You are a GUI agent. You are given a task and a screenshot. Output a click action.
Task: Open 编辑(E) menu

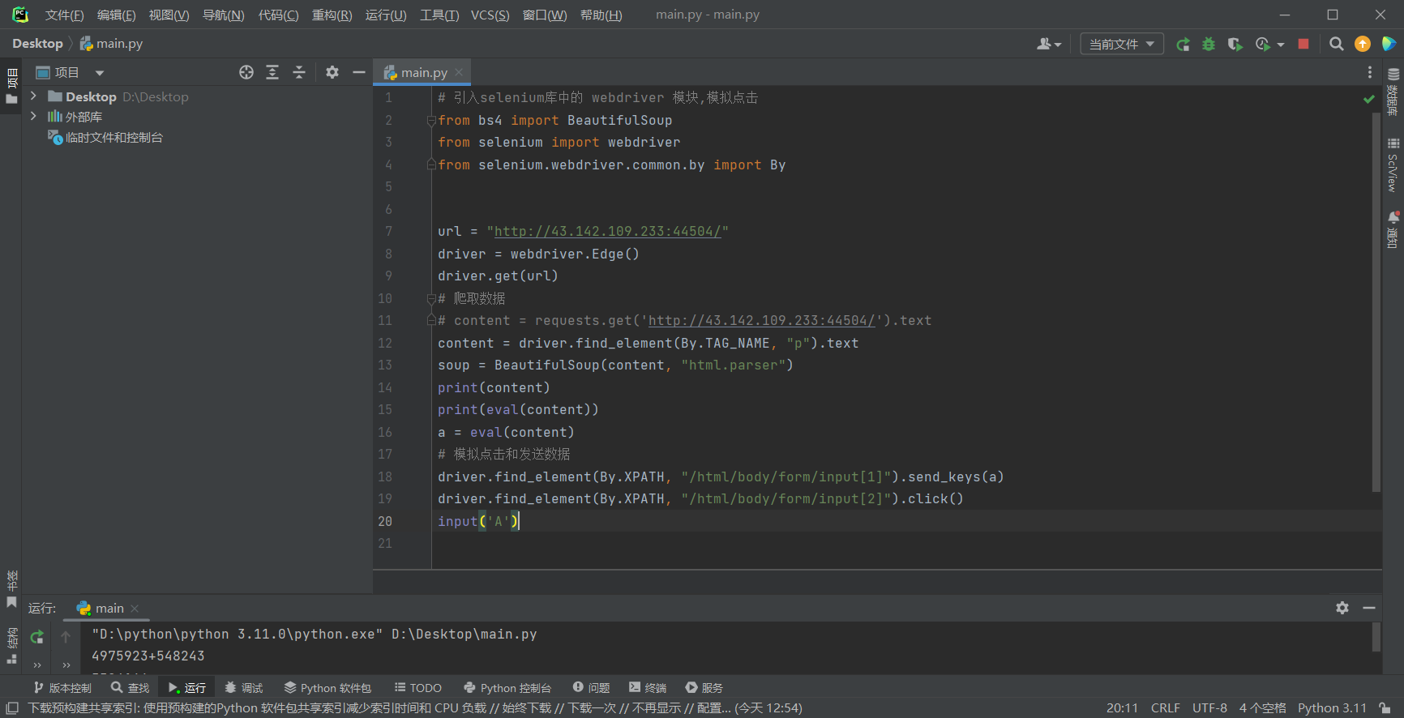click(116, 15)
